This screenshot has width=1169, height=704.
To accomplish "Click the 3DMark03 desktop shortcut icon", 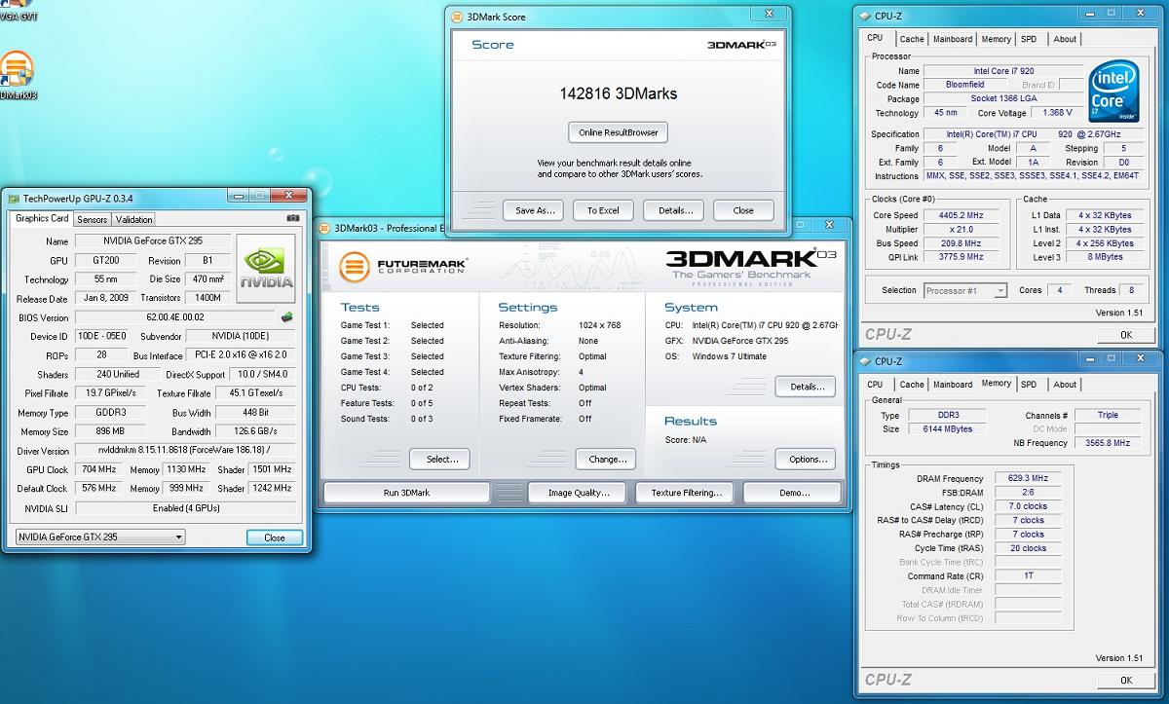I will (17, 68).
